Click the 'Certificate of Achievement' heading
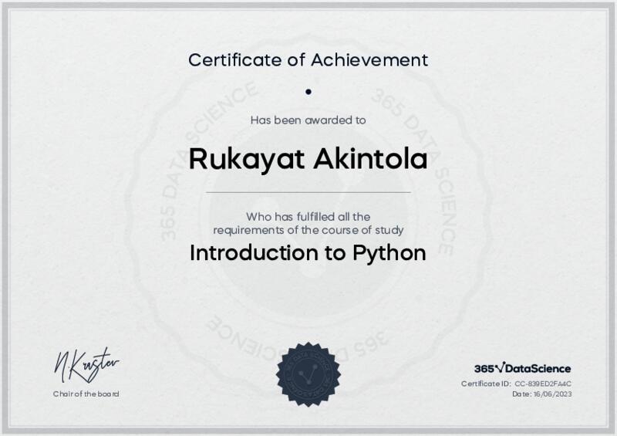This screenshot has width=617, height=436. click(308, 60)
